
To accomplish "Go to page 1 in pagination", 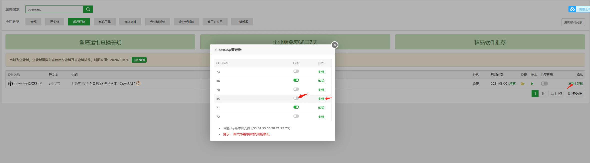I will coord(535,94).
